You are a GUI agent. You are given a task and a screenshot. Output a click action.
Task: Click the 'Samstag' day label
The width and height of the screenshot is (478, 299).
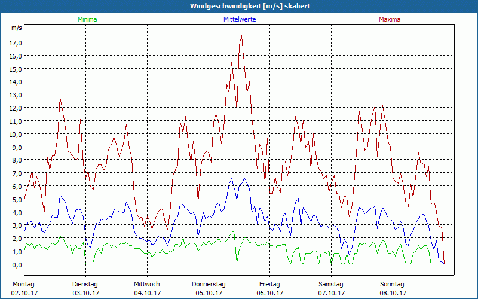pyautogui.click(x=331, y=285)
